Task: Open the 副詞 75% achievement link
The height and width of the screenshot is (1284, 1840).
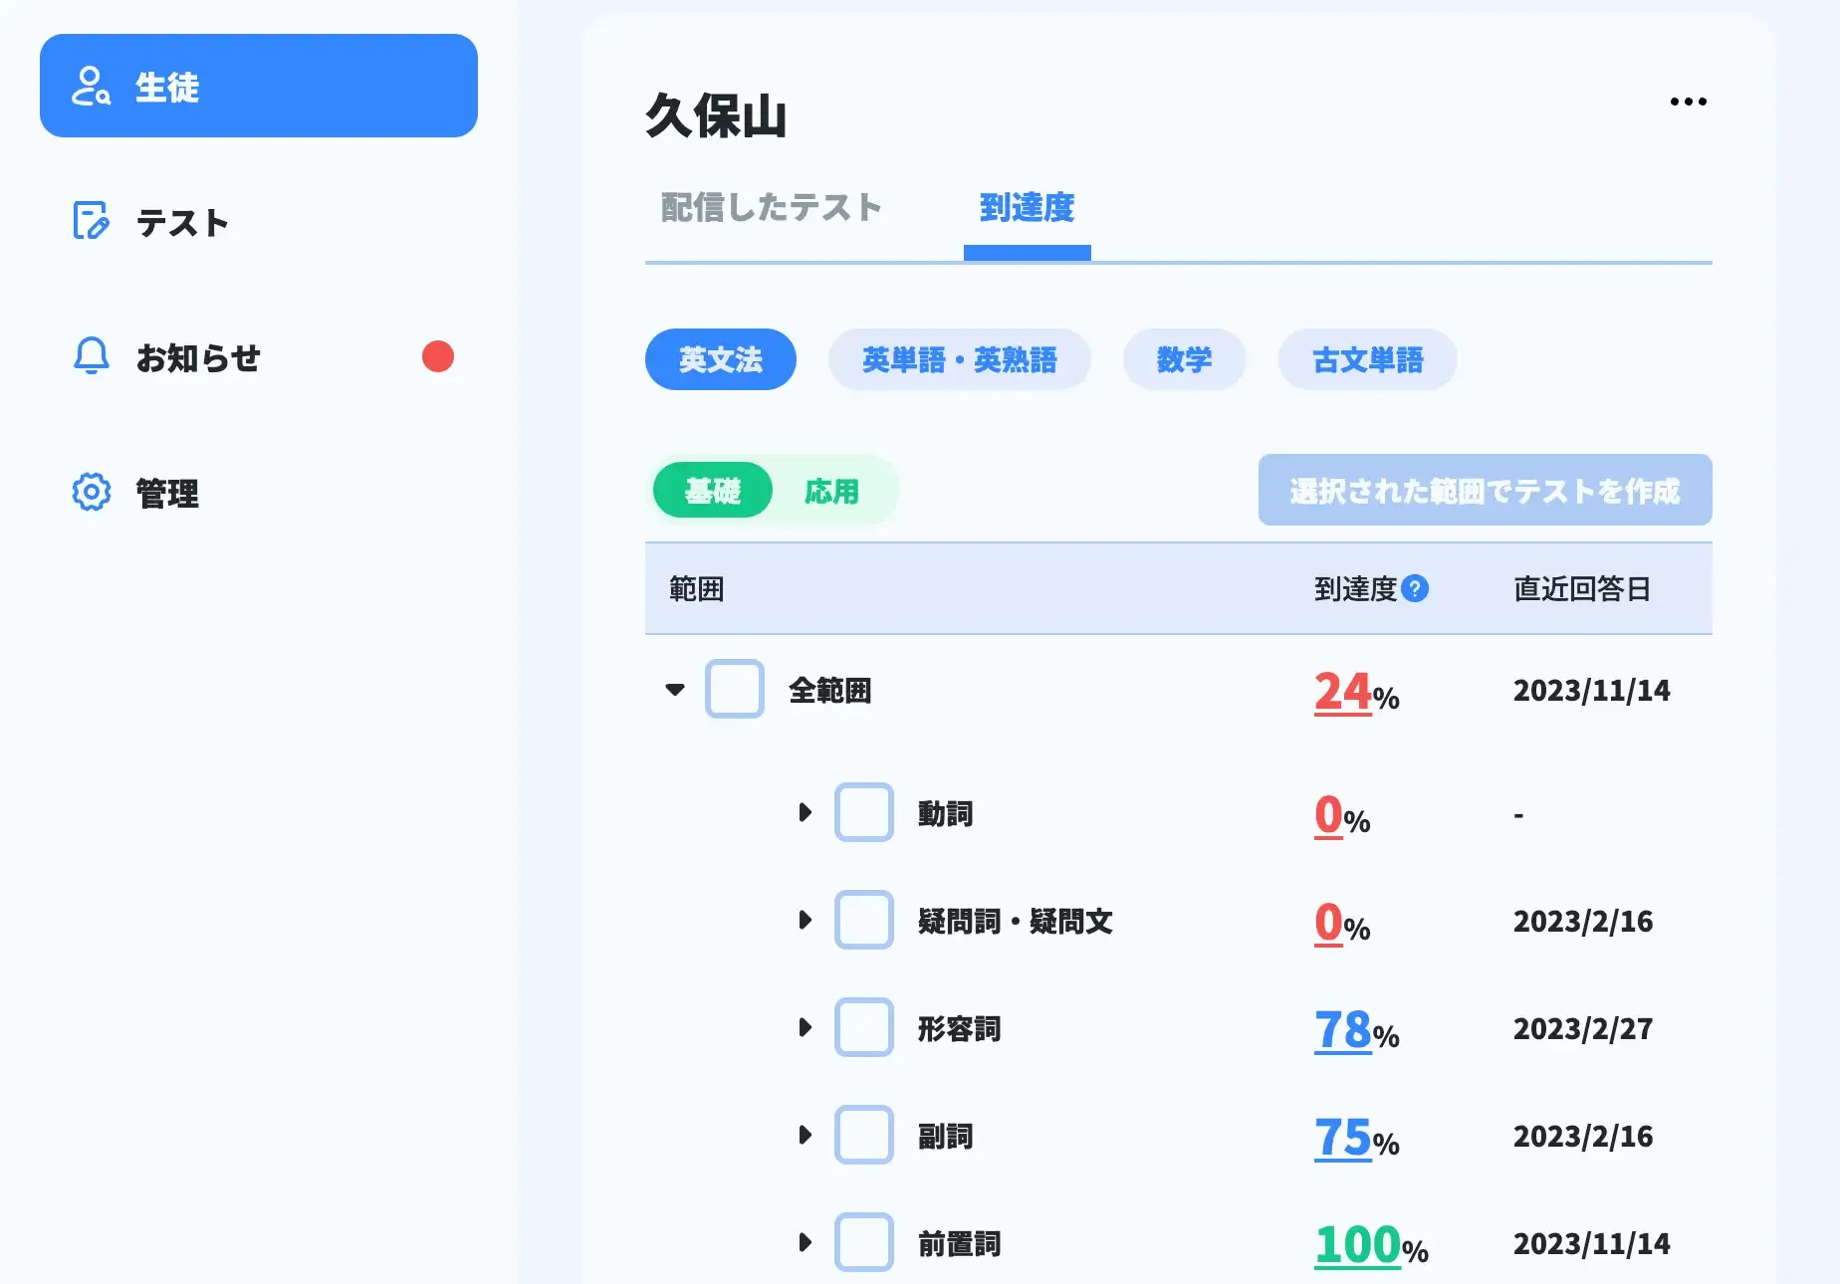Action: pyautogui.click(x=1343, y=1137)
